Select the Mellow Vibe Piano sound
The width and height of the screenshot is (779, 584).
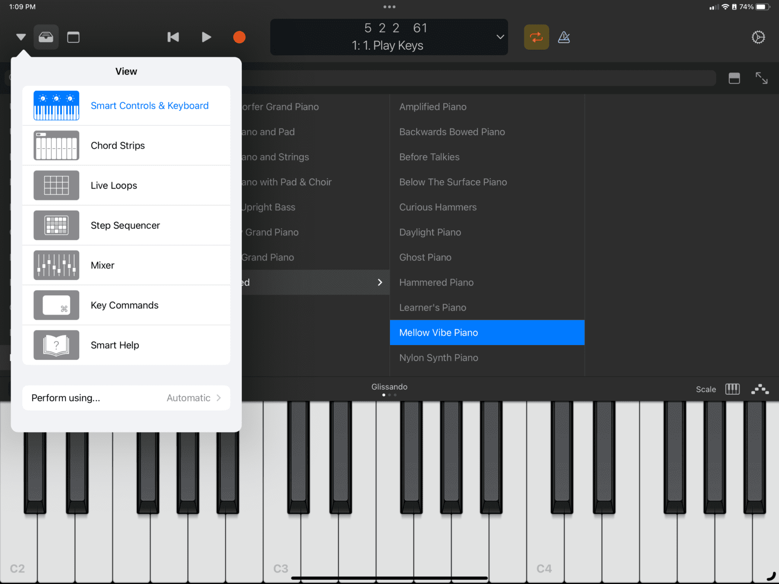point(486,332)
